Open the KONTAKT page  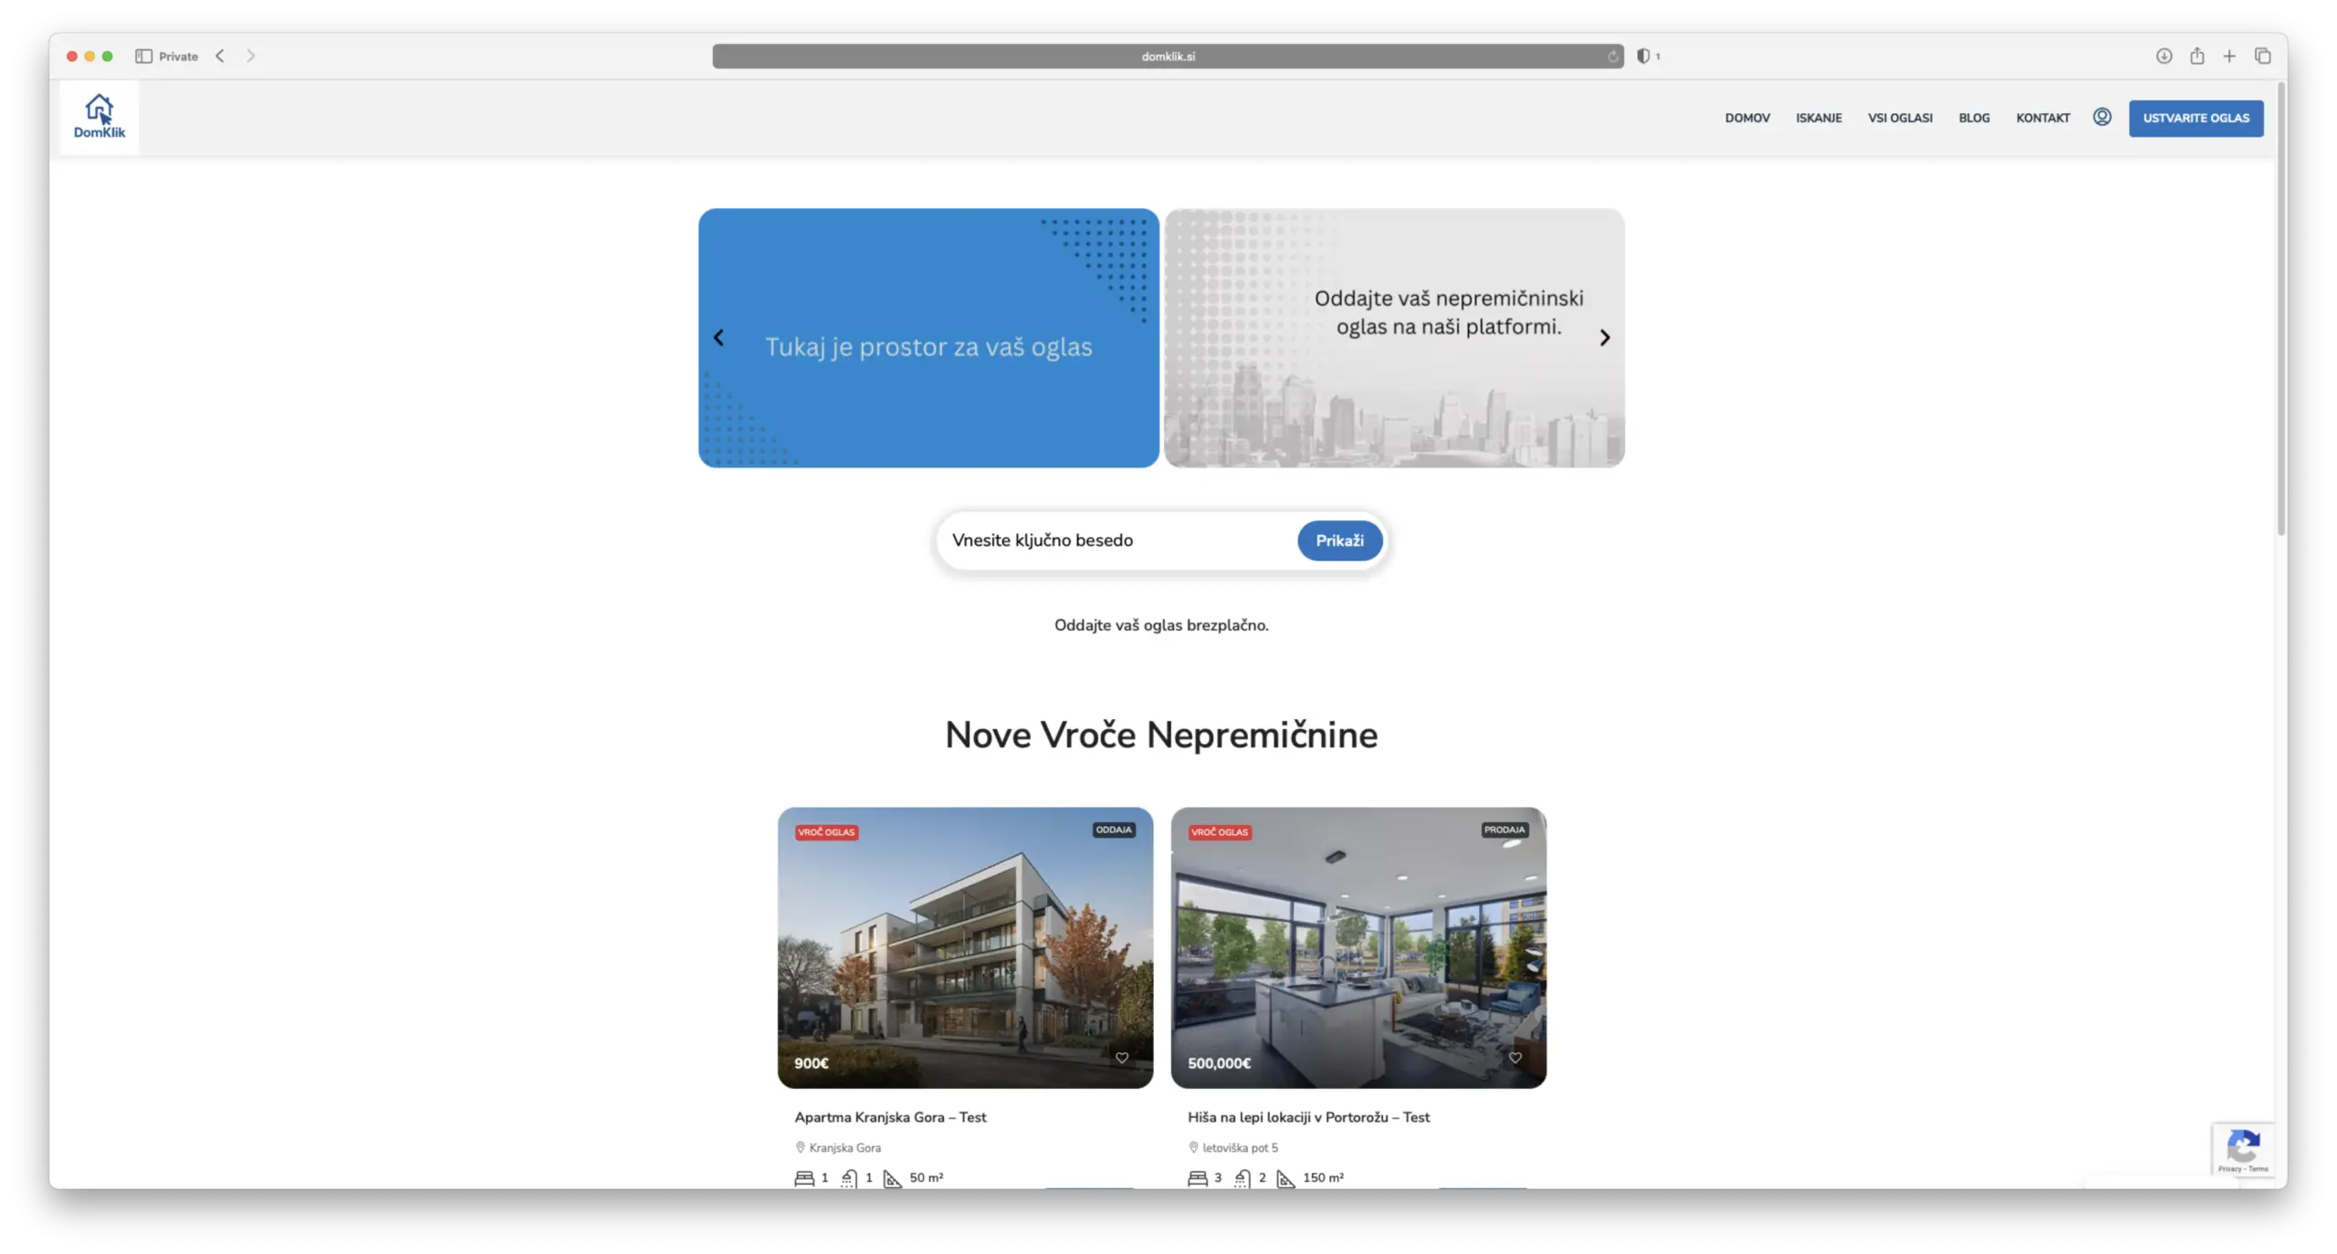pyautogui.click(x=2042, y=118)
